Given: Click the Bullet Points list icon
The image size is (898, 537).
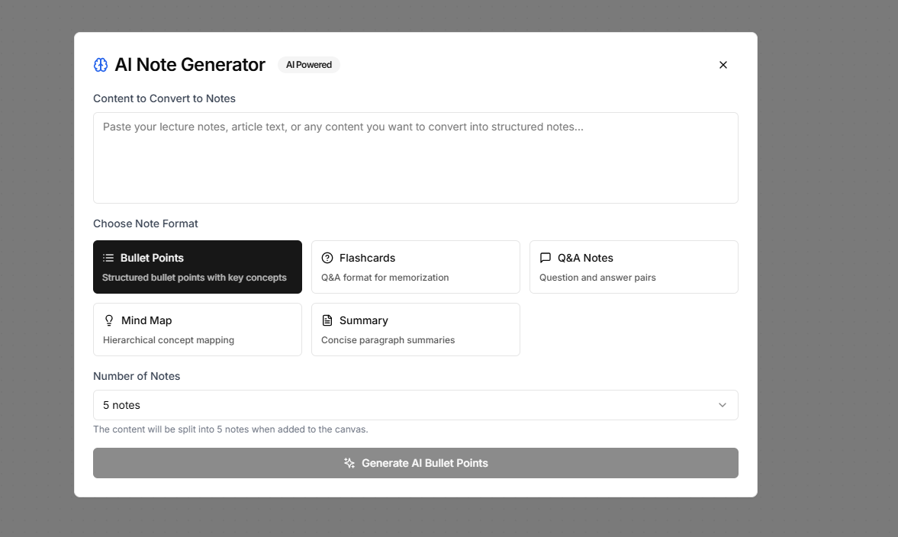Looking at the screenshot, I should [x=108, y=258].
